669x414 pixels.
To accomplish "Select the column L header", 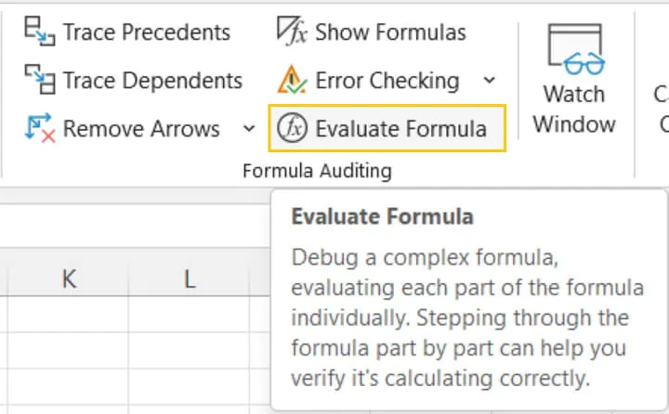I will [190, 279].
